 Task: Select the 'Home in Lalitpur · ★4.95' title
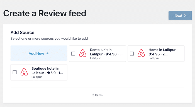point(163,52)
